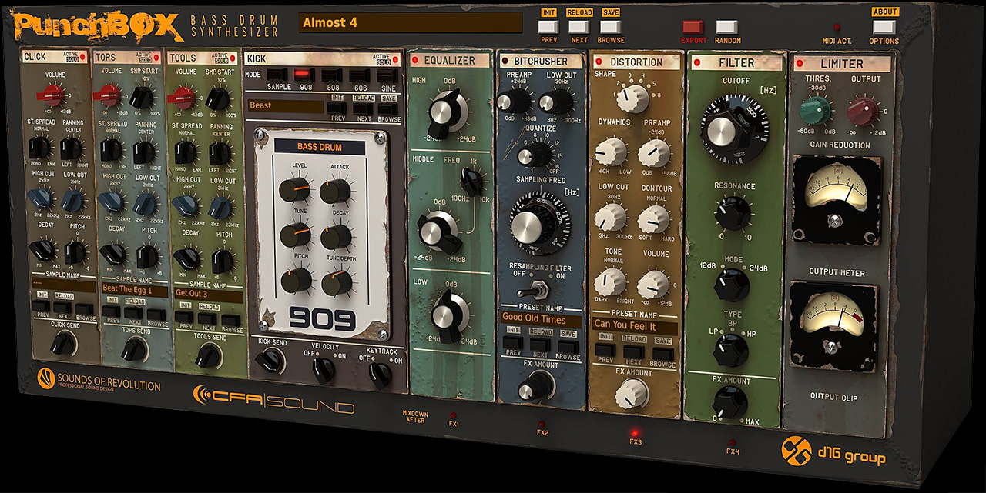Click the bass drum LEVEL knob
The image size is (986, 493).
pyautogui.click(x=294, y=189)
